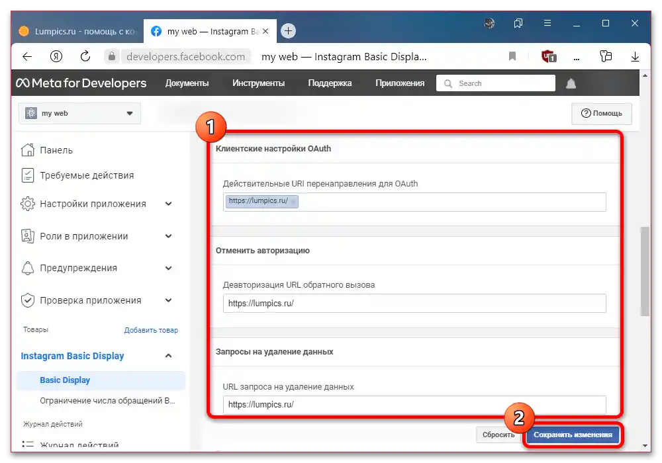The width and height of the screenshot is (662, 463).
Task: Reload the current page
Action: tap(85, 56)
